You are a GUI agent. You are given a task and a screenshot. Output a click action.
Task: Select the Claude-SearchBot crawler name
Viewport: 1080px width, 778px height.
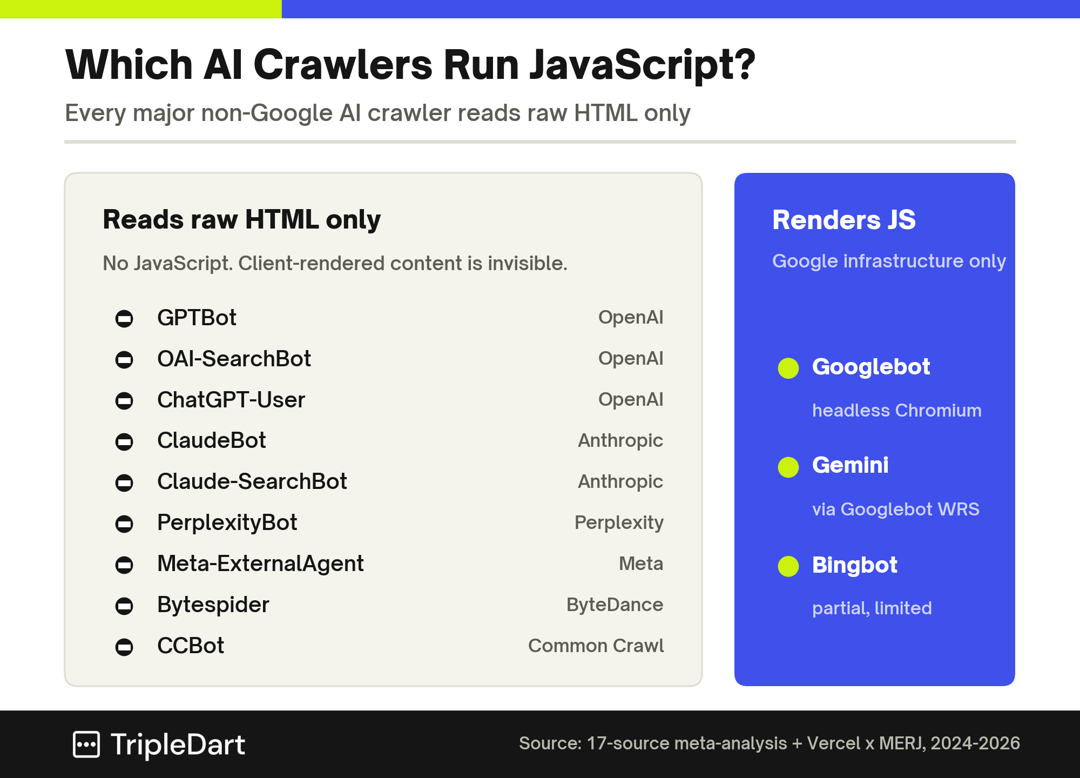click(252, 481)
